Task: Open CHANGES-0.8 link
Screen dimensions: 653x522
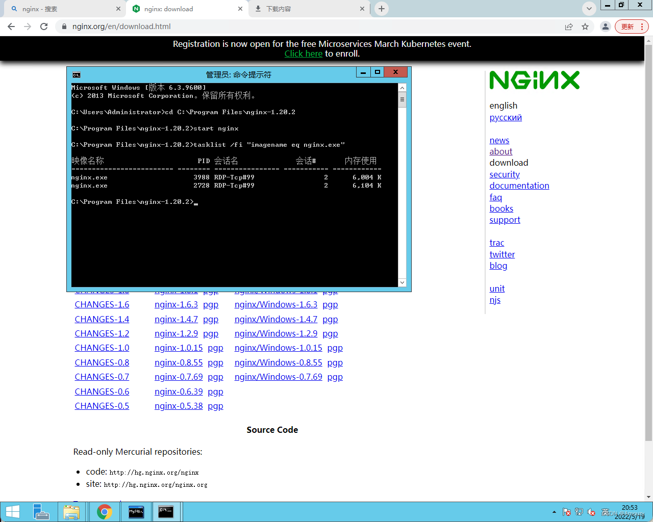Action: click(102, 362)
